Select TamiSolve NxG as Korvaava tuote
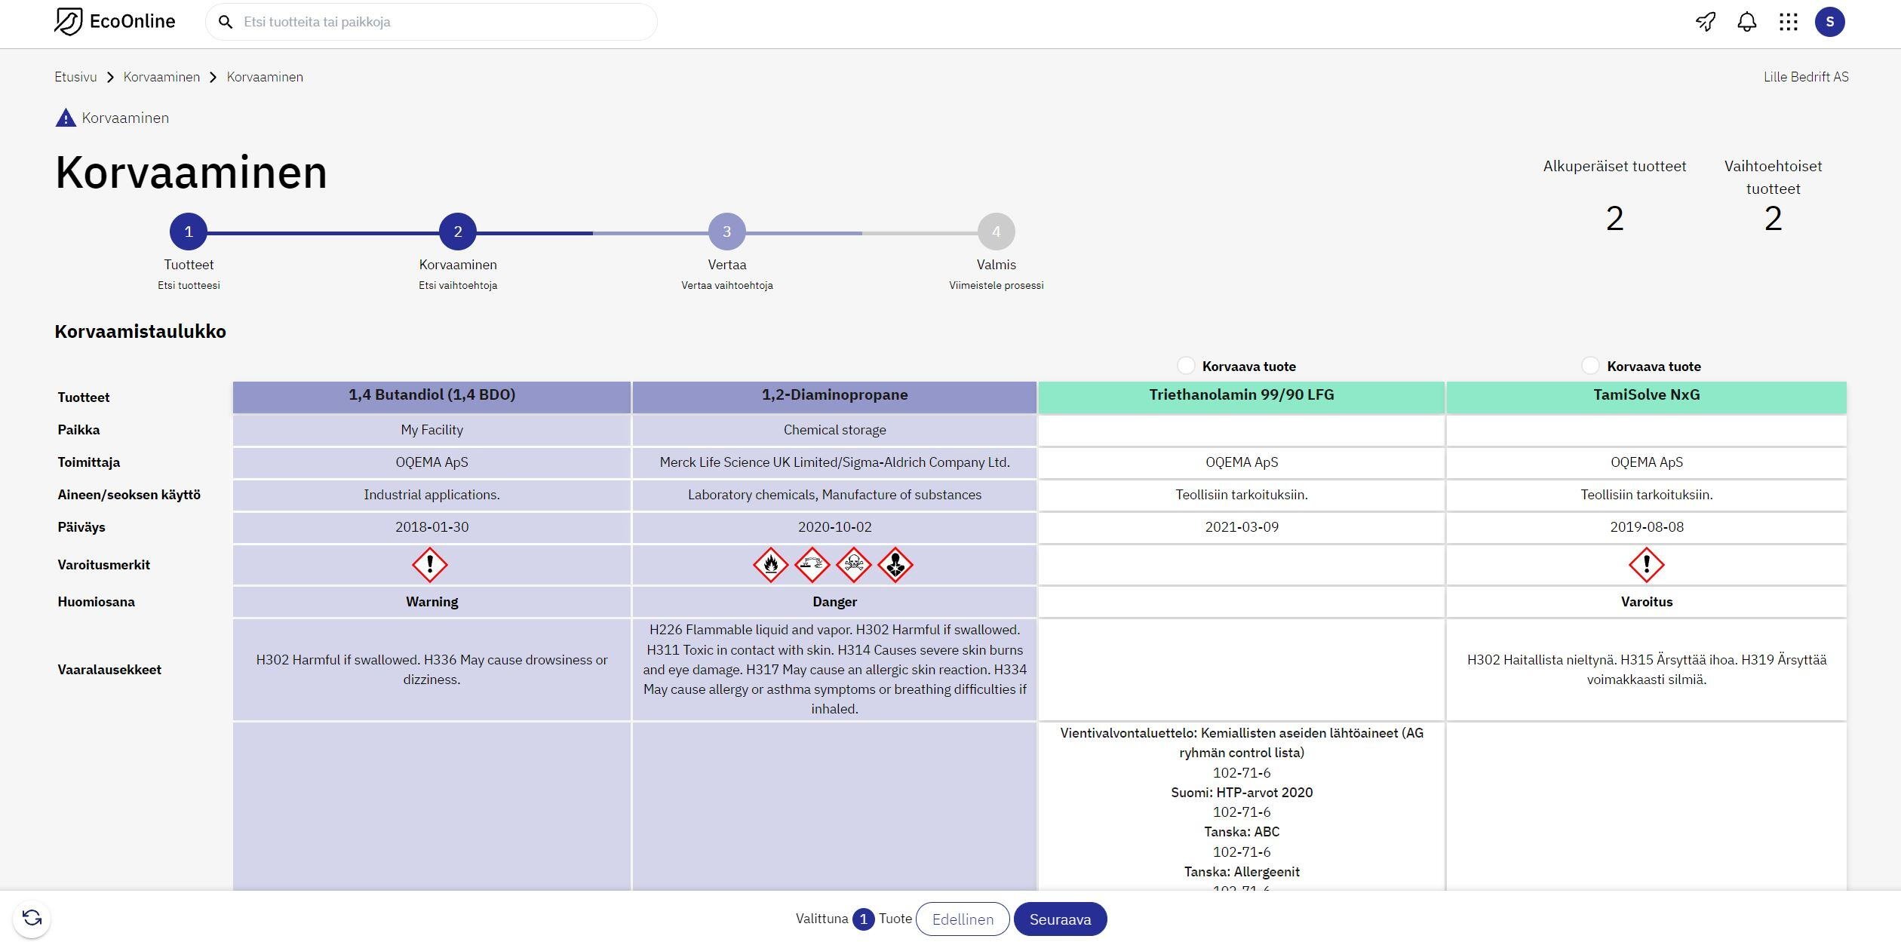1901x942 pixels. pyautogui.click(x=1590, y=366)
